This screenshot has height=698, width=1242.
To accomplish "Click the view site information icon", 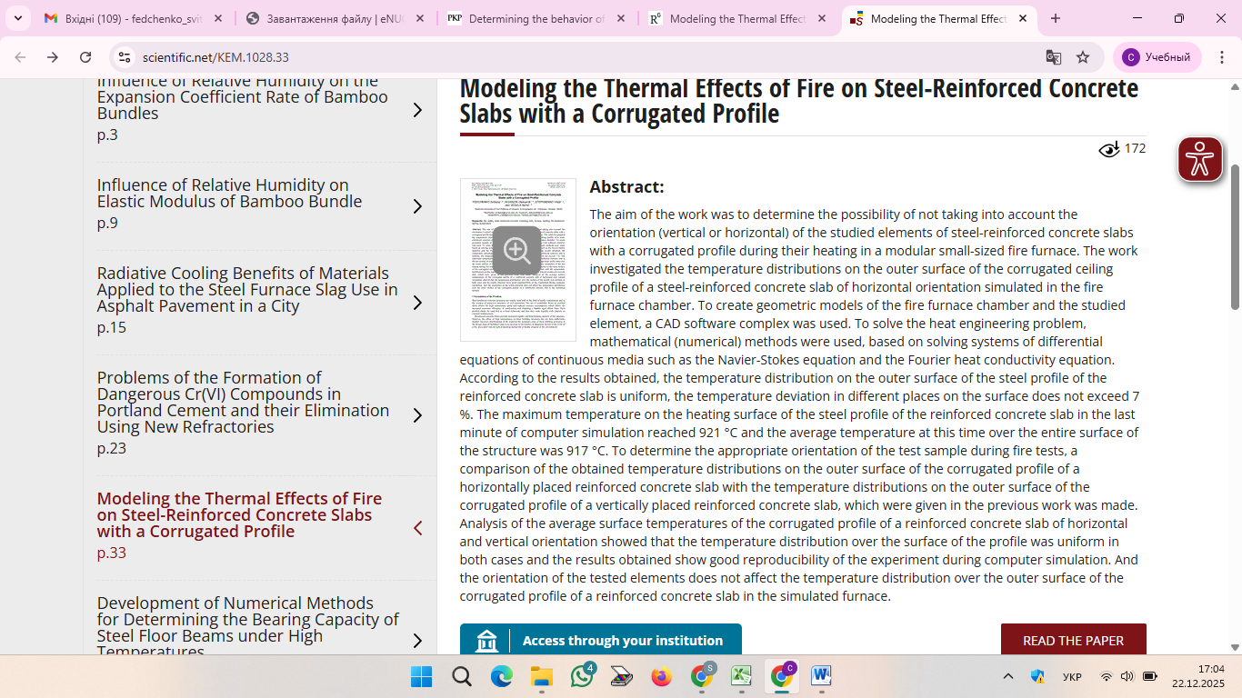I will coord(125,57).
